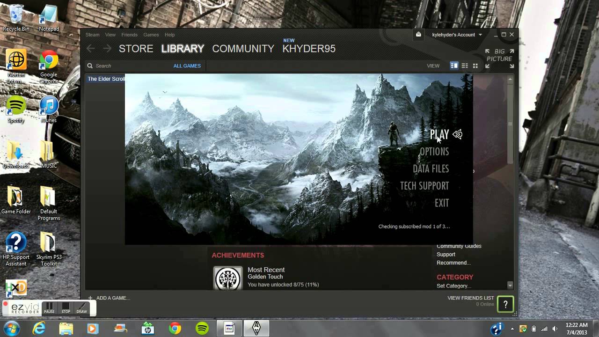Click the green question mark avatar

coord(505,304)
